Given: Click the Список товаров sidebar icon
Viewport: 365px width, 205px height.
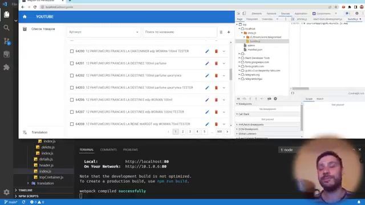Looking at the screenshot, I should (x=25, y=29).
